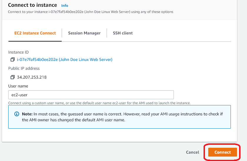Click the hint text below the User name field
This screenshot has height=161, width=247.
(99, 103)
